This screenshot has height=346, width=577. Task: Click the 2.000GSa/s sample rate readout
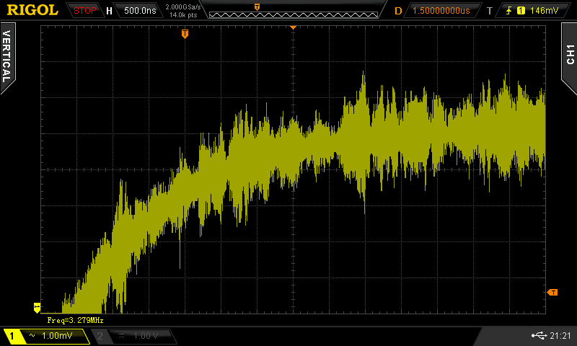pyautogui.click(x=183, y=7)
